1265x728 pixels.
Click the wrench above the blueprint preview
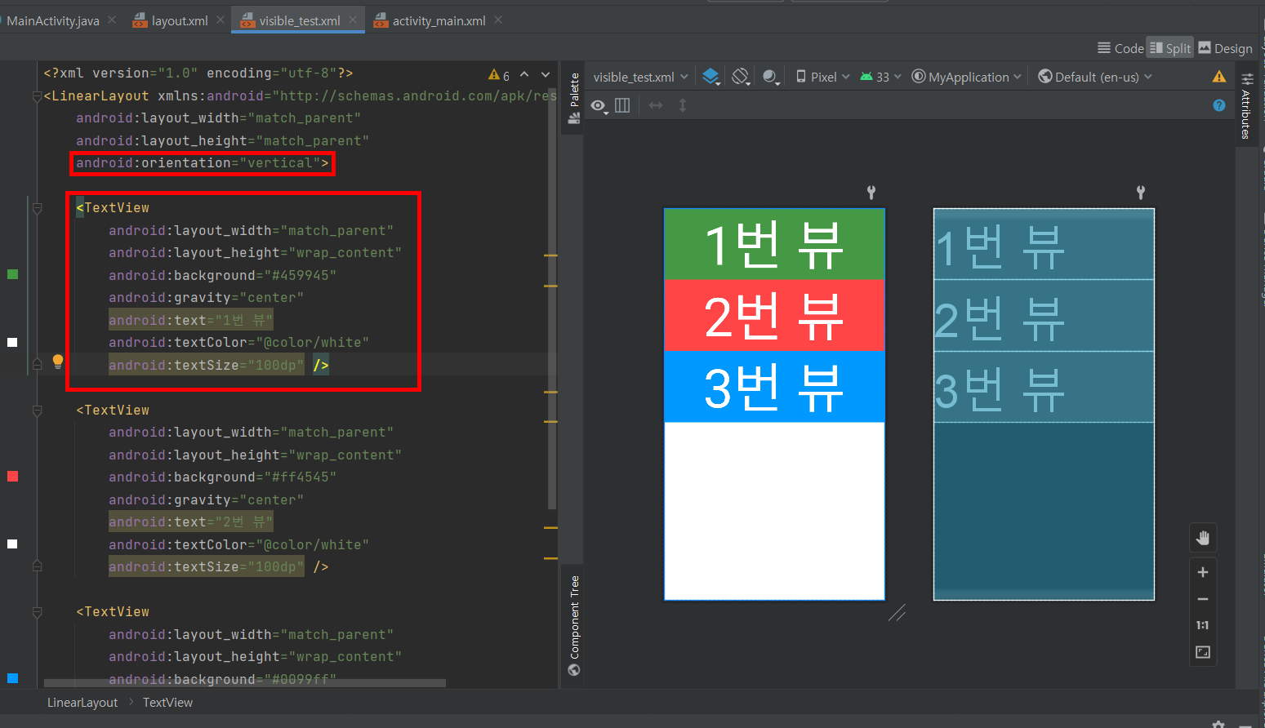1141,192
